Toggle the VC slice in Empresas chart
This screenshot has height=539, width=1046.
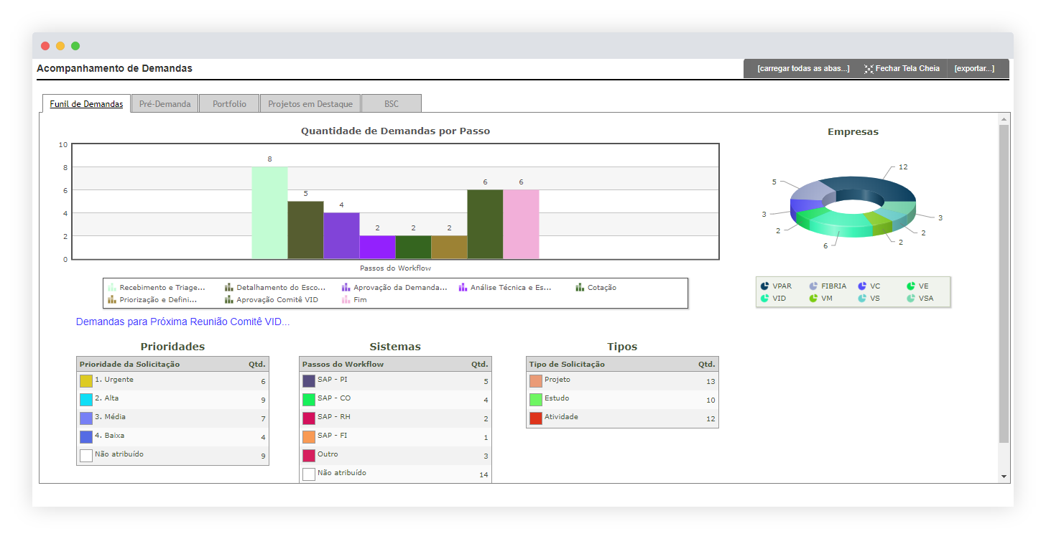[863, 286]
